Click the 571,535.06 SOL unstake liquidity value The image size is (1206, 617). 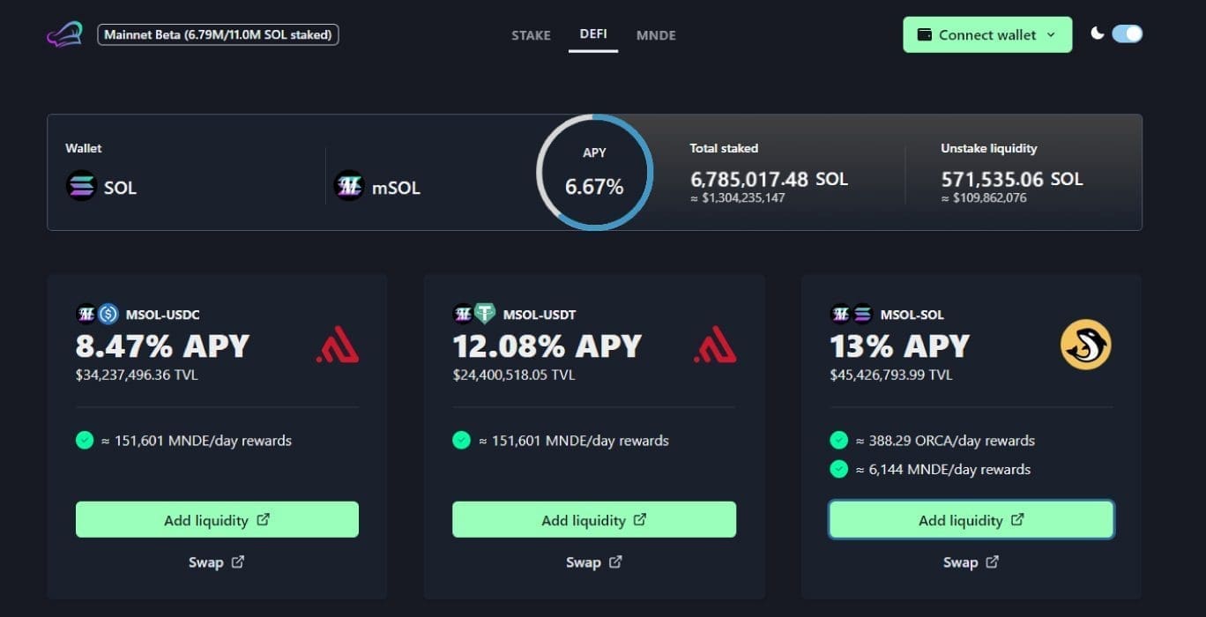[x=1012, y=179]
